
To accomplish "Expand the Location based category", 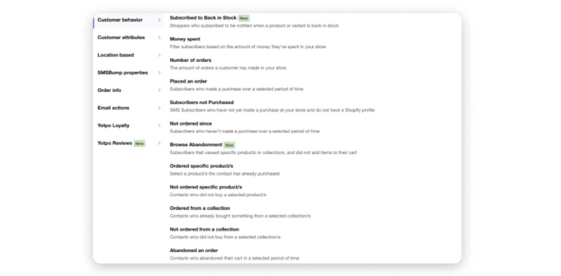I will (x=115, y=55).
